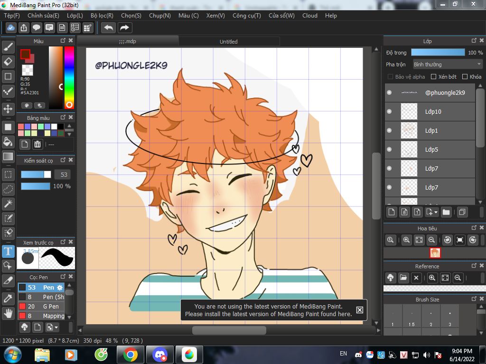This screenshot has height=364, width=486.
Task: Select the G Pen brush
Action: 41,307
